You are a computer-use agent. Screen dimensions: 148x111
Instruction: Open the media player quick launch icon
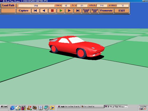pos(52,108)
